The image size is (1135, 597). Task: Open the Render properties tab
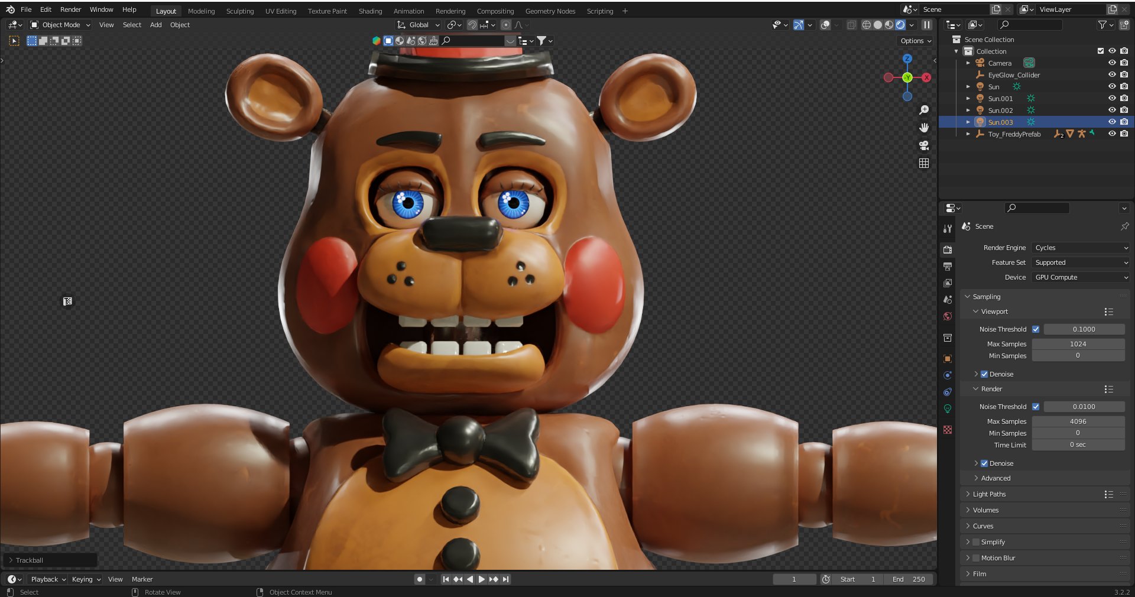[948, 250]
